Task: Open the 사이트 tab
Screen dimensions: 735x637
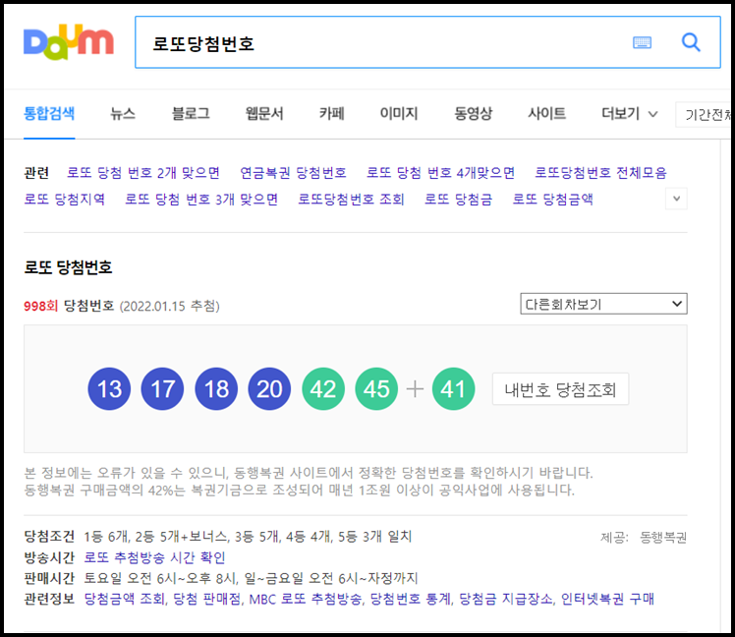Action: coord(547,113)
